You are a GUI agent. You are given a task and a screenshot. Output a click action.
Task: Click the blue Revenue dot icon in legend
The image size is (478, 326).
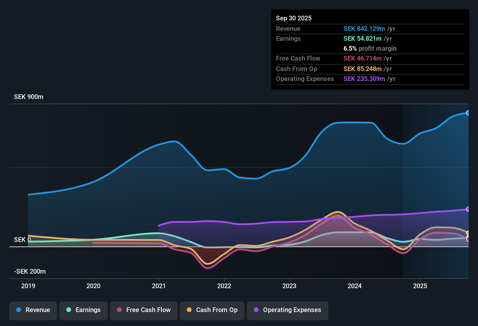pyautogui.click(x=19, y=310)
